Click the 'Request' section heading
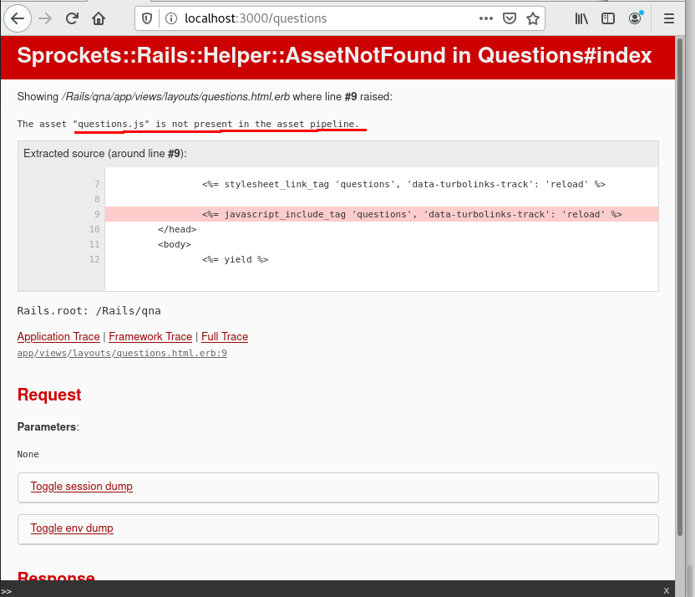 (x=49, y=395)
